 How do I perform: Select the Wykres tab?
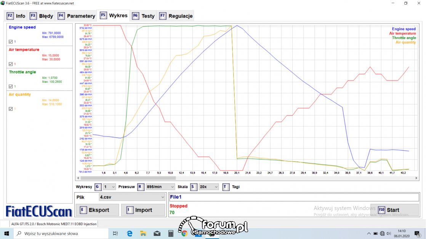114,16
